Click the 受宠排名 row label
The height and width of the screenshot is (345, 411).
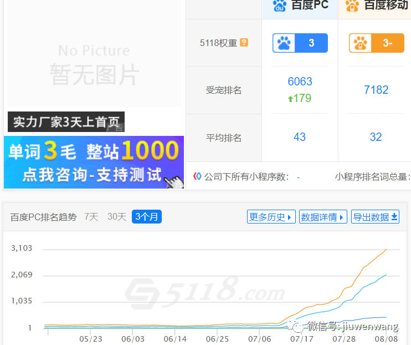click(x=224, y=90)
